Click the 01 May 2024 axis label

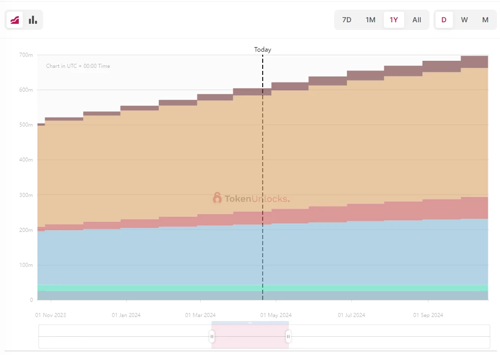point(275,315)
